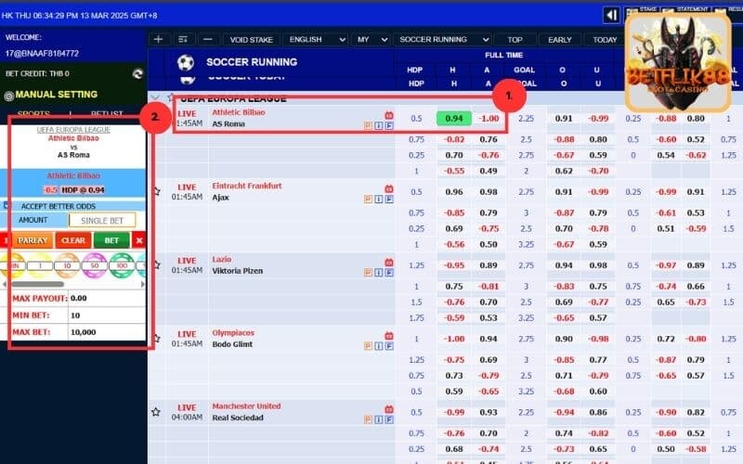This screenshot has height=464, width=743.
Task: Click the P icon for Athletic Bilbao match
Action: (368, 125)
